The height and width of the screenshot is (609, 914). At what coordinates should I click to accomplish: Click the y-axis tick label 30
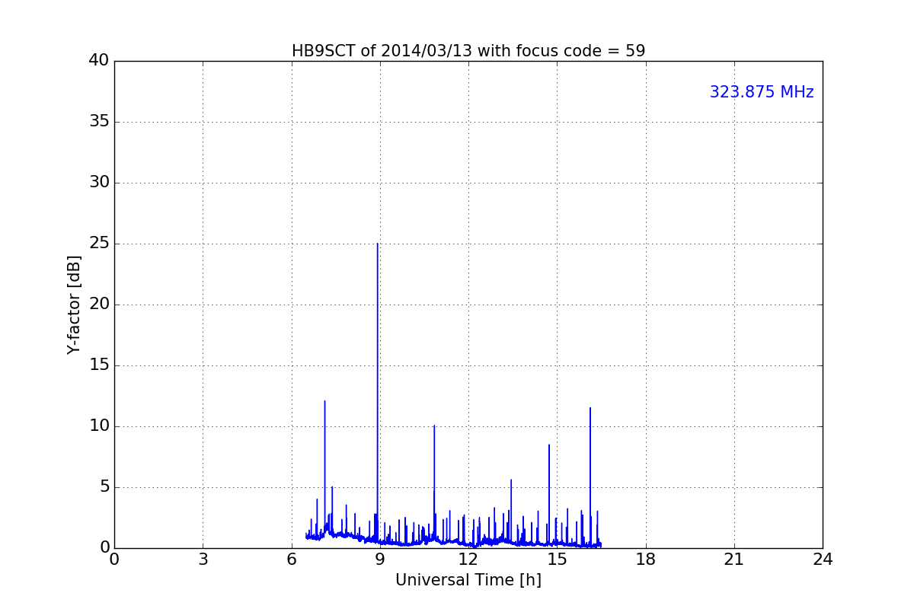[99, 183]
